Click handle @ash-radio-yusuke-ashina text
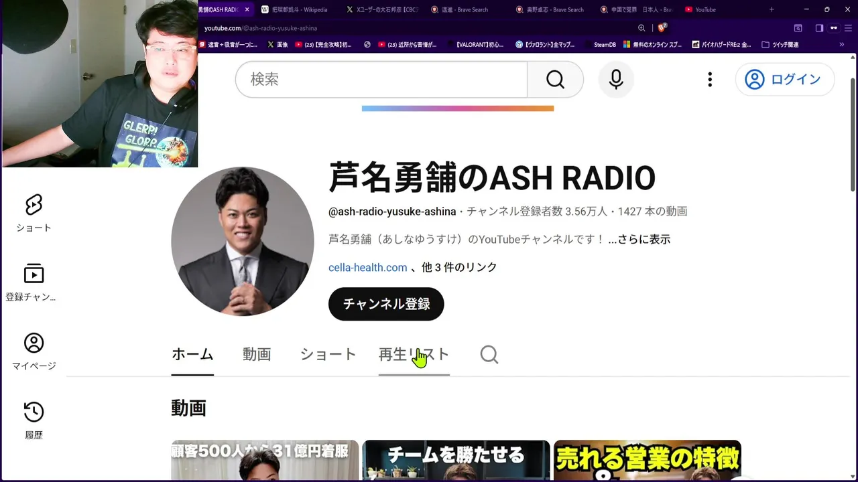Screen dimensions: 858x482 click(392, 212)
